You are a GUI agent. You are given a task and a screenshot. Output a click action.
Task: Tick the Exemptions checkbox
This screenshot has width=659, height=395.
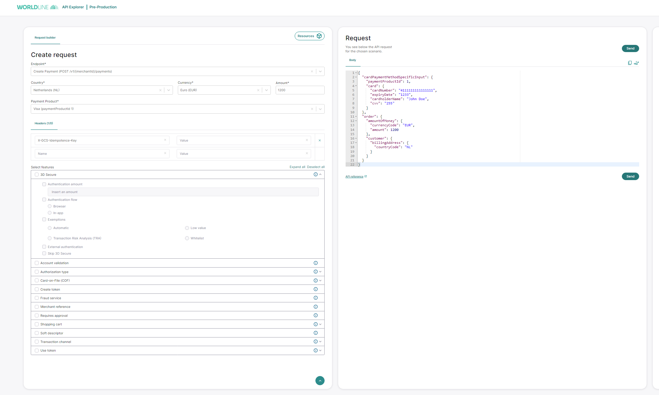[44, 220]
